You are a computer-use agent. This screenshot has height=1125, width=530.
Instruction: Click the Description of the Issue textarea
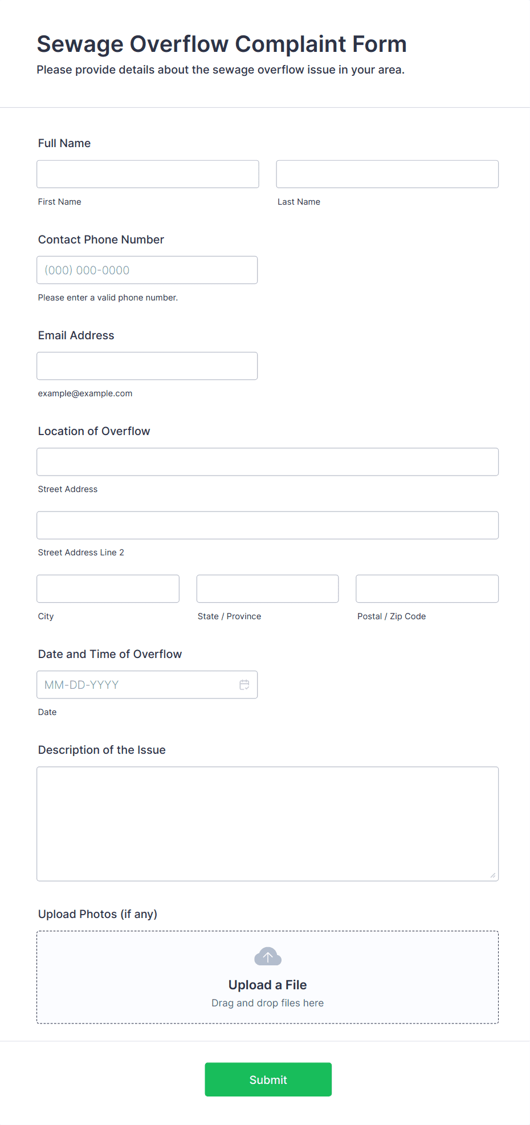pyautogui.click(x=267, y=823)
